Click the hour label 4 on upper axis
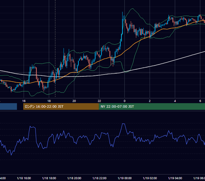This screenshot has width=205, height=181. pyautogui.click(x=175, y=101)
